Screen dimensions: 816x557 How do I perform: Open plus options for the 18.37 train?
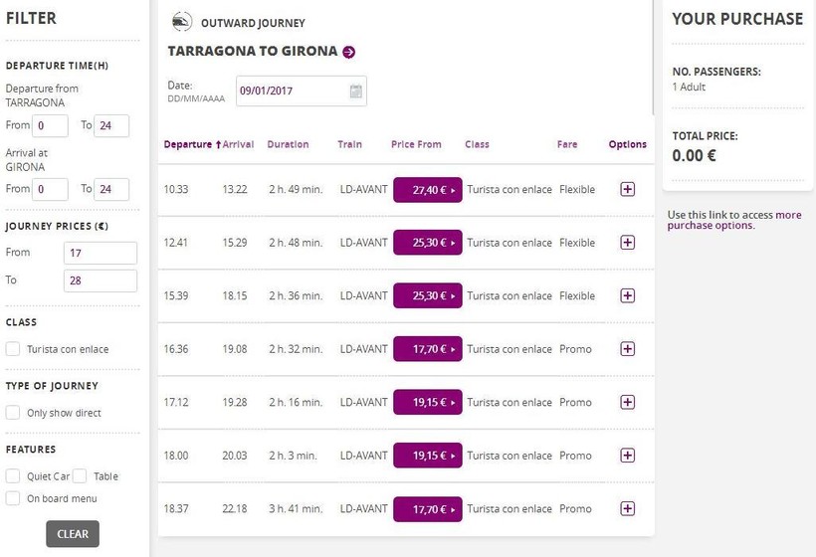coord(627,508)
